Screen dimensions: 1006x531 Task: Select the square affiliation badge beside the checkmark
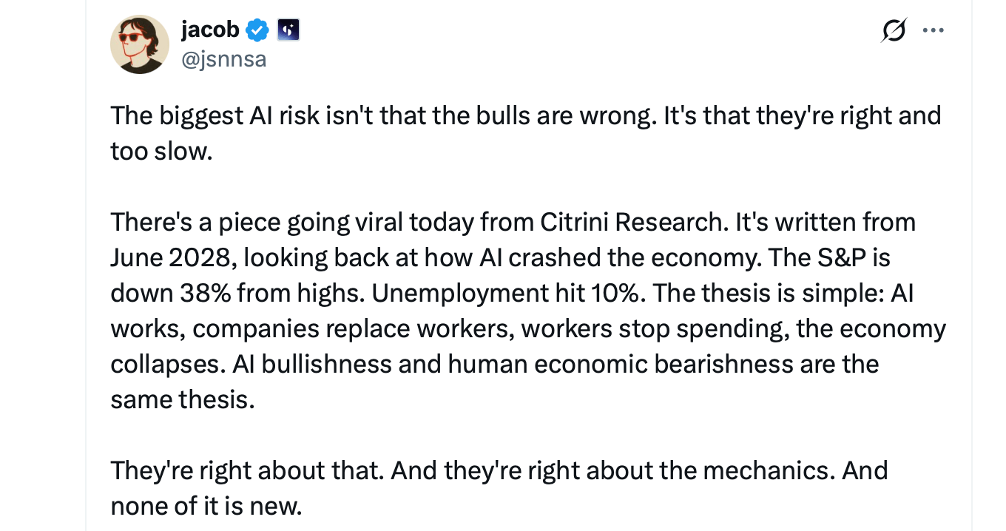coord(287,30)
